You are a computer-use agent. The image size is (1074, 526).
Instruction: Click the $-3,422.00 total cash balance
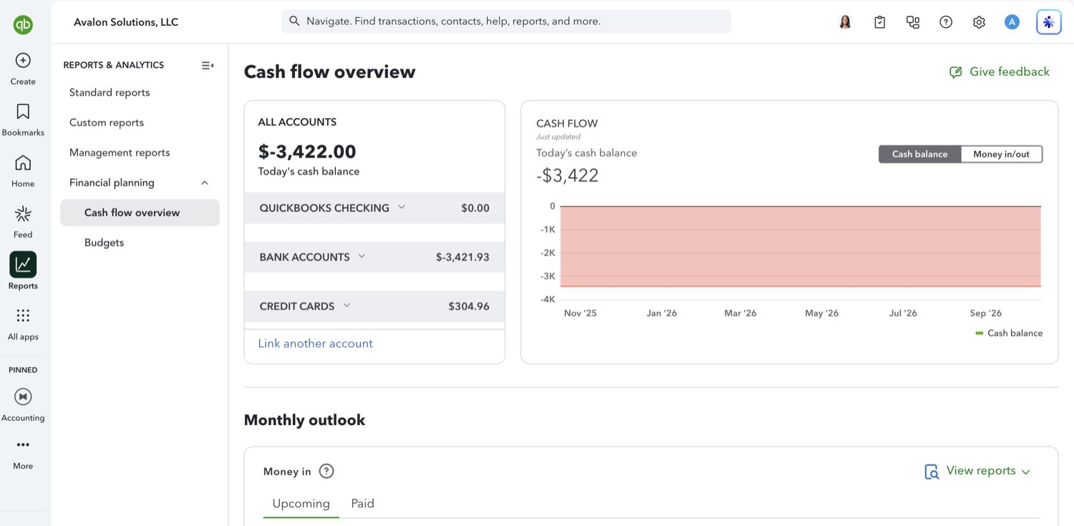pos(307,152)
